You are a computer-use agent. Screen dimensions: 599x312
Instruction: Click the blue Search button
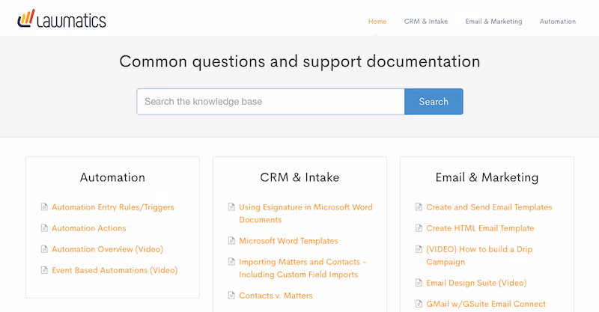[x=434, y=102]
